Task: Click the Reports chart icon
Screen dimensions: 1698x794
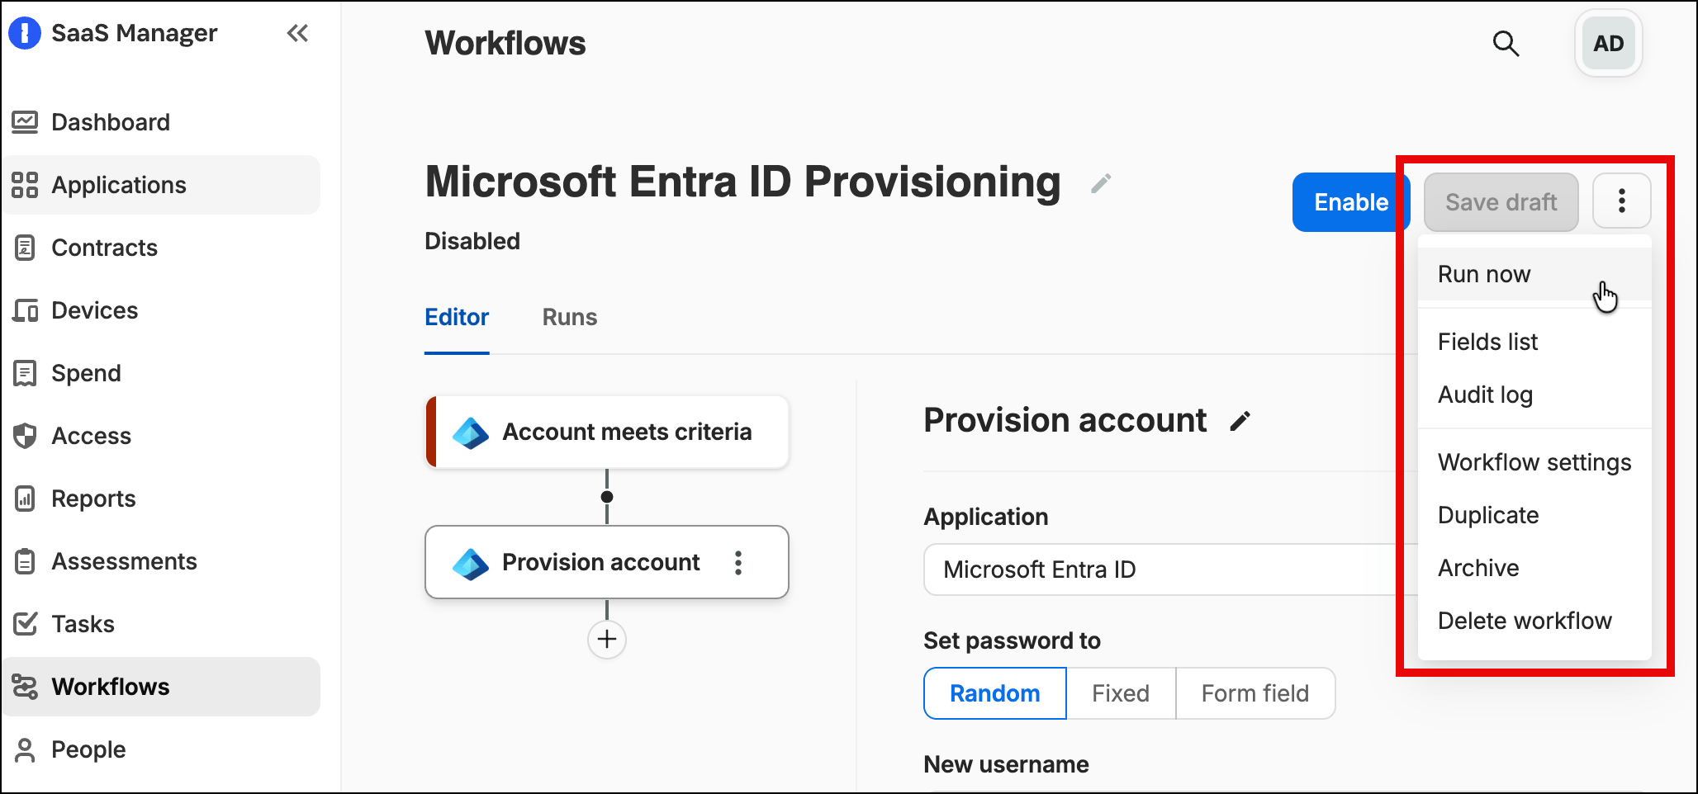Action: [25, 499]
